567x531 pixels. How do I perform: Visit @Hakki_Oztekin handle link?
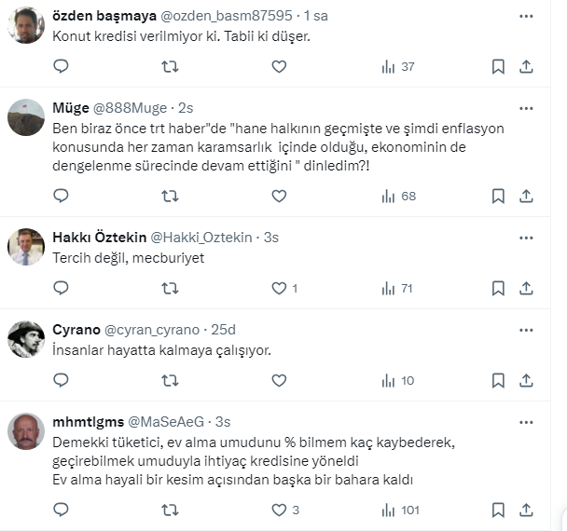[x=201, y=237]
